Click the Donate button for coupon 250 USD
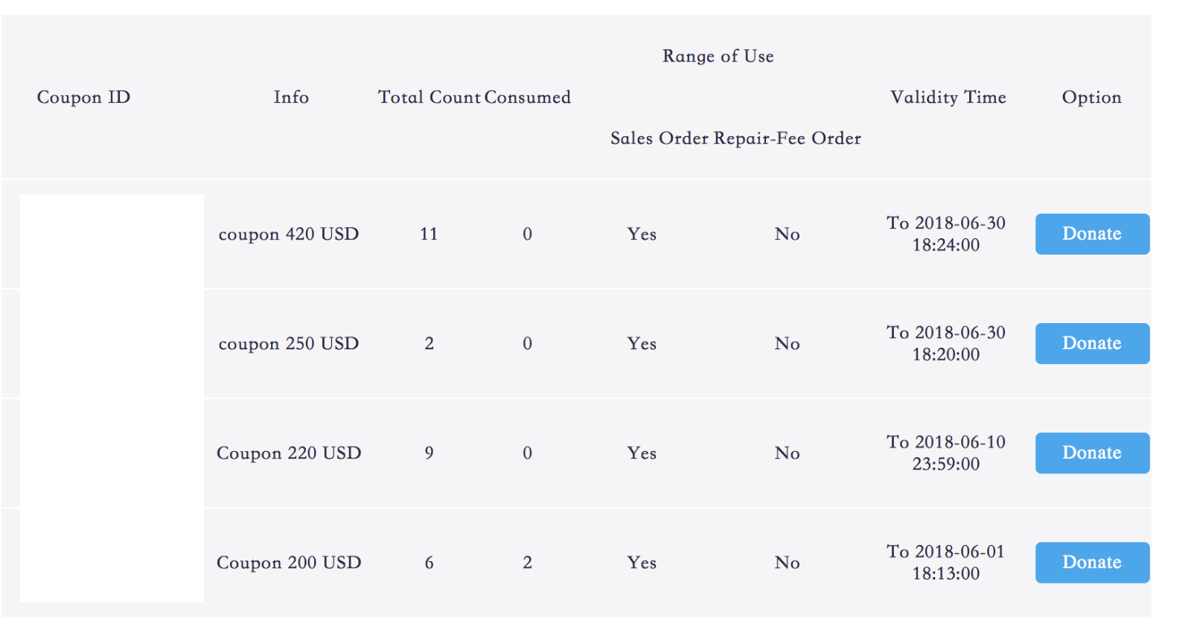Image resolution: width=1191 pixels, height=638 pixels. point(1091,343)
